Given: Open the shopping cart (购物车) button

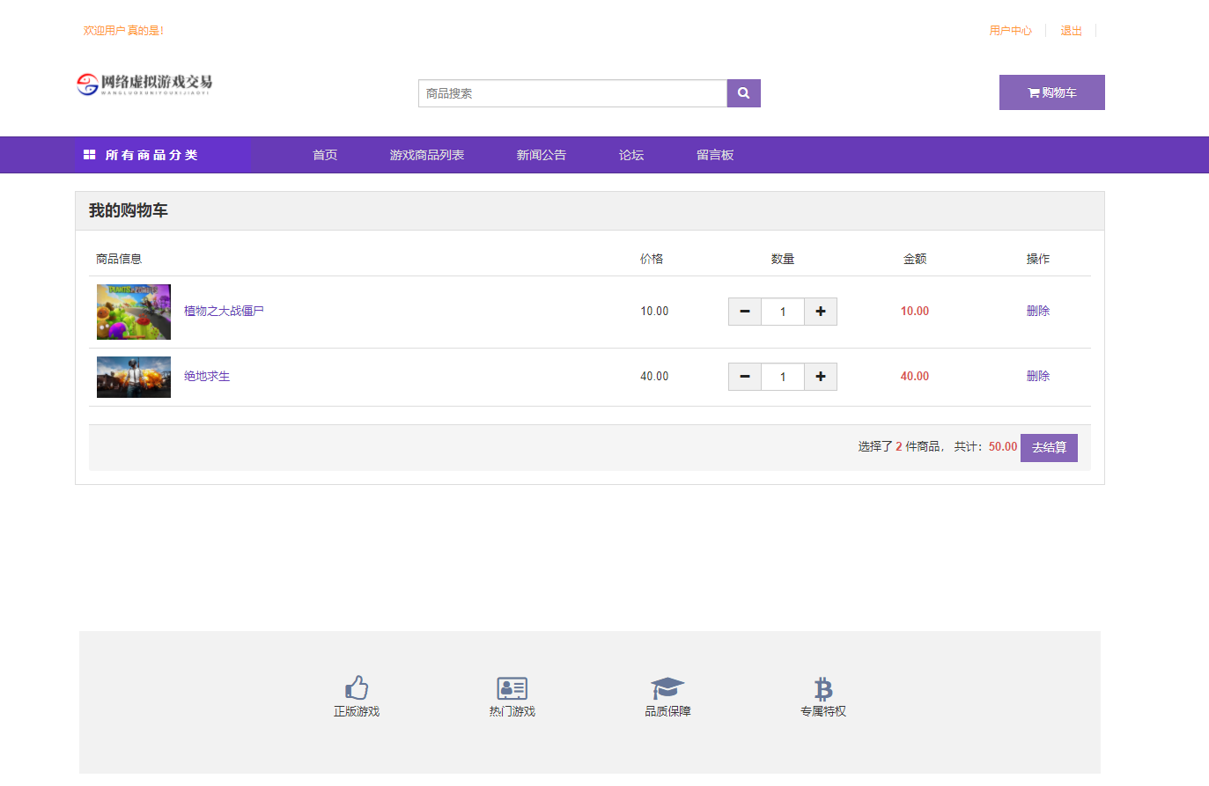Looking at the screenshot, I should [1051, 92].
